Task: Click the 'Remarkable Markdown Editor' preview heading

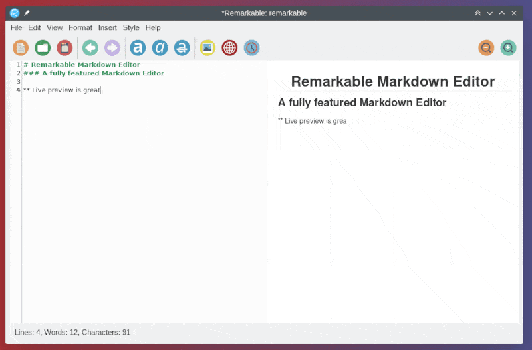Action: coord(392,81)
